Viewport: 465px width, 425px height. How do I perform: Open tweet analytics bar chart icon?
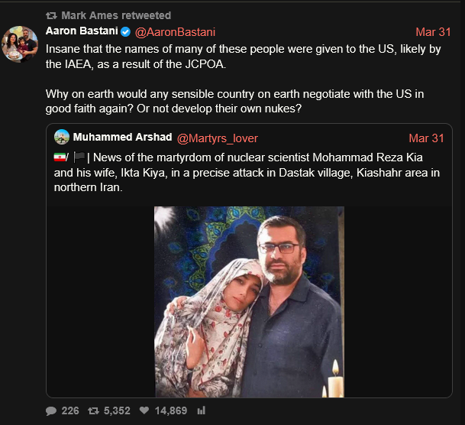(x=202, y=410)
